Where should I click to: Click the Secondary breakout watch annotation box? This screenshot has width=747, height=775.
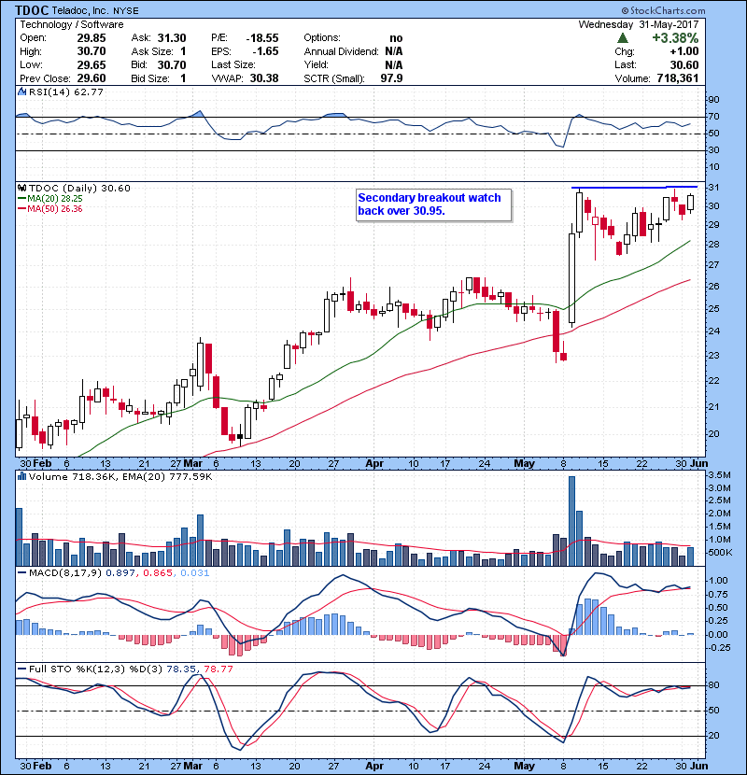pyautogui.click(x=433, y=204)
